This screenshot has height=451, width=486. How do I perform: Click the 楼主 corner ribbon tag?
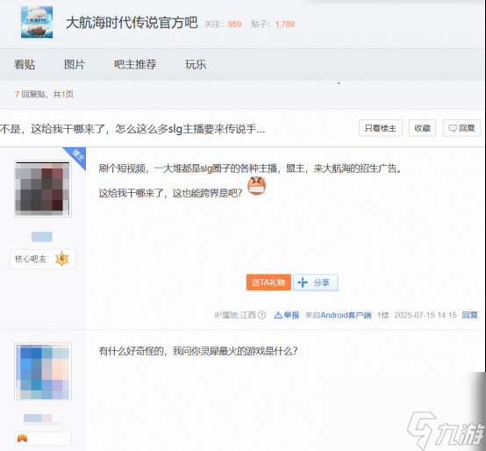(x=76, y=156)
